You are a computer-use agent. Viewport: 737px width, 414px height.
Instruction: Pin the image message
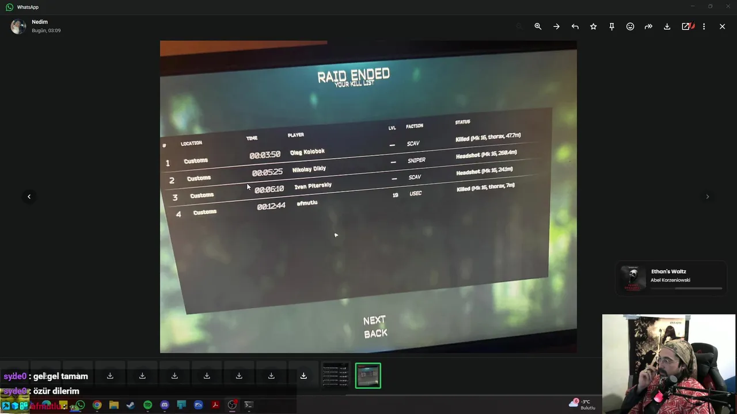(611, 26)
